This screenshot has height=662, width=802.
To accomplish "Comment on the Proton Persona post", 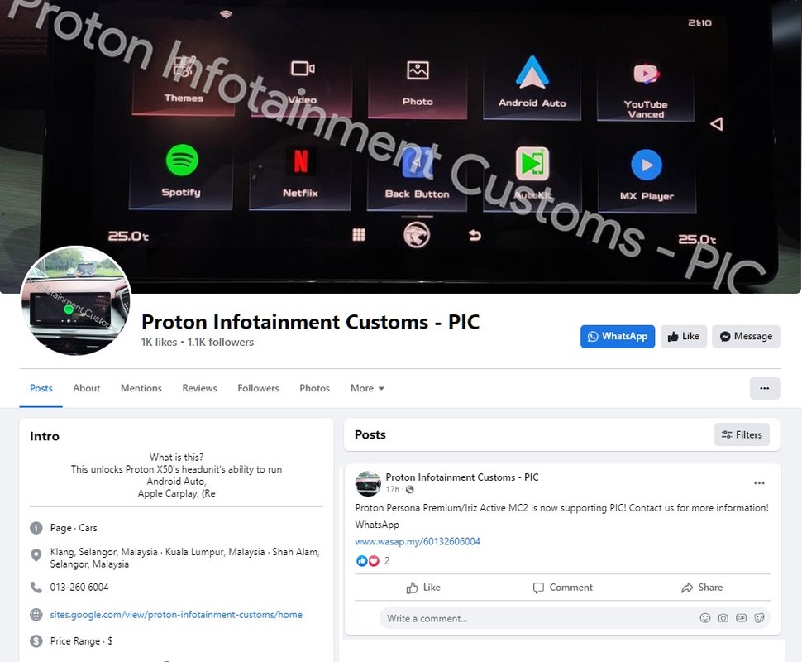I will click(562, 588).
